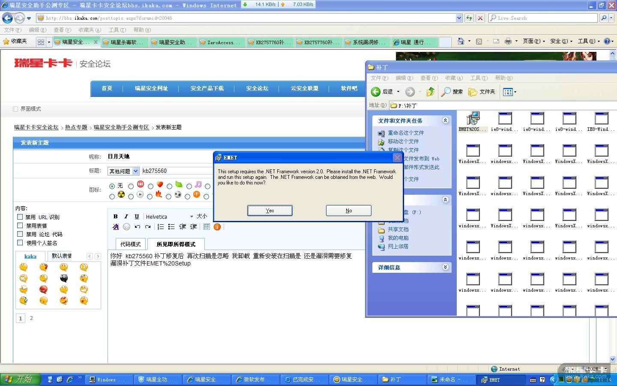Image resolution: width=617 pixels, height=386 pixels.
Task: Toggle Underline in the post editor toolbar
Action: (137, 217)
